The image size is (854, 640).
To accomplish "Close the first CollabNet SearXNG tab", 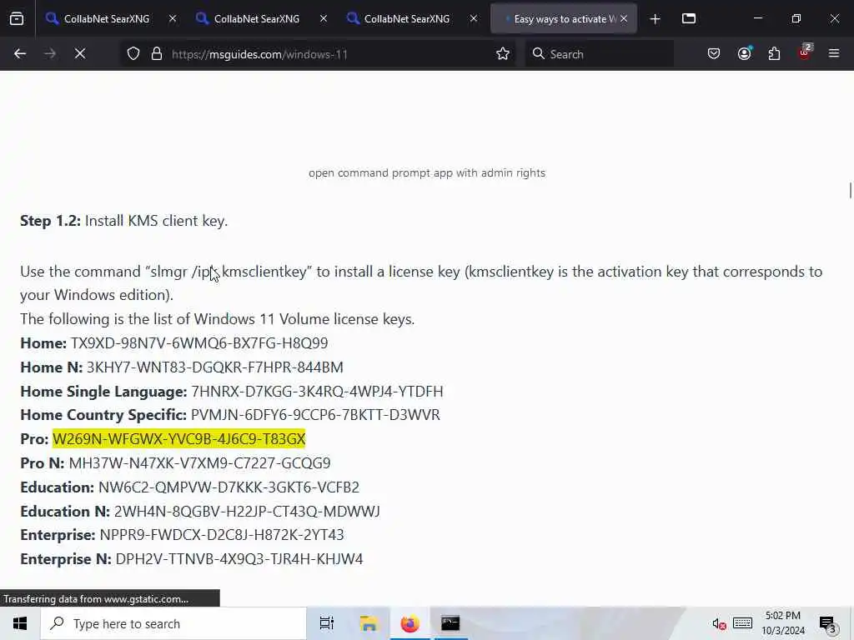I will [173, 18].
